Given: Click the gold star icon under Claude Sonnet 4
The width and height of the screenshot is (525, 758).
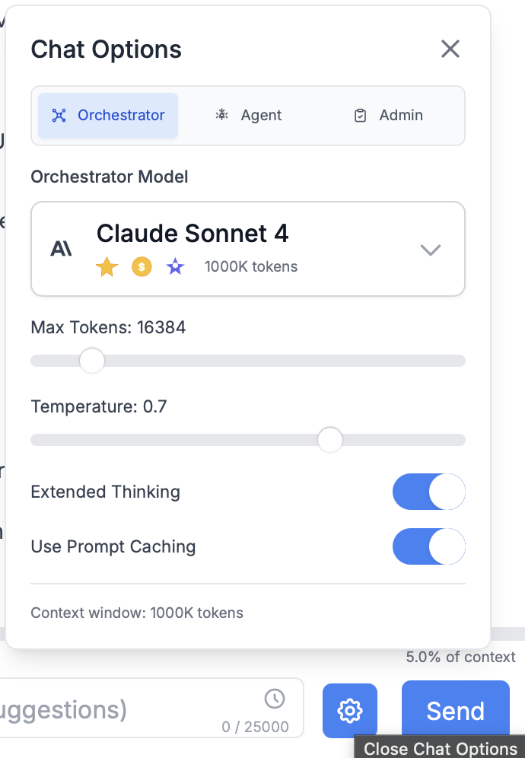Looking at the screenshot, I should click(x=107, y=267).
